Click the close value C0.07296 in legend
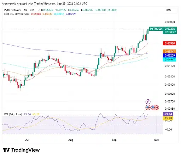 87,10
